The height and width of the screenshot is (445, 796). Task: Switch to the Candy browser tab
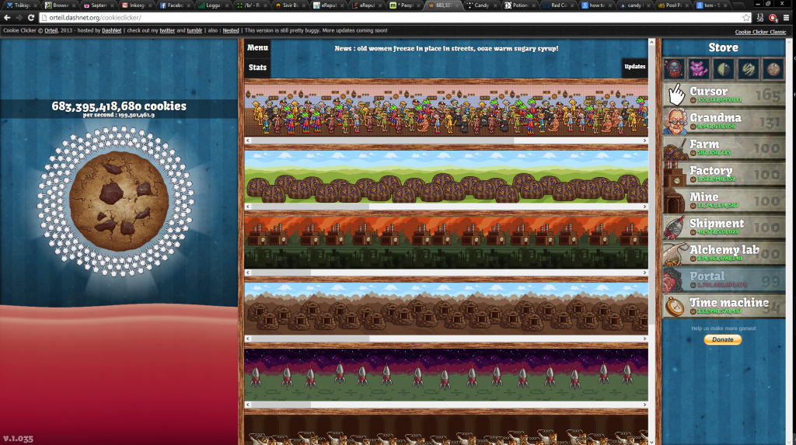tap(481, 5)
